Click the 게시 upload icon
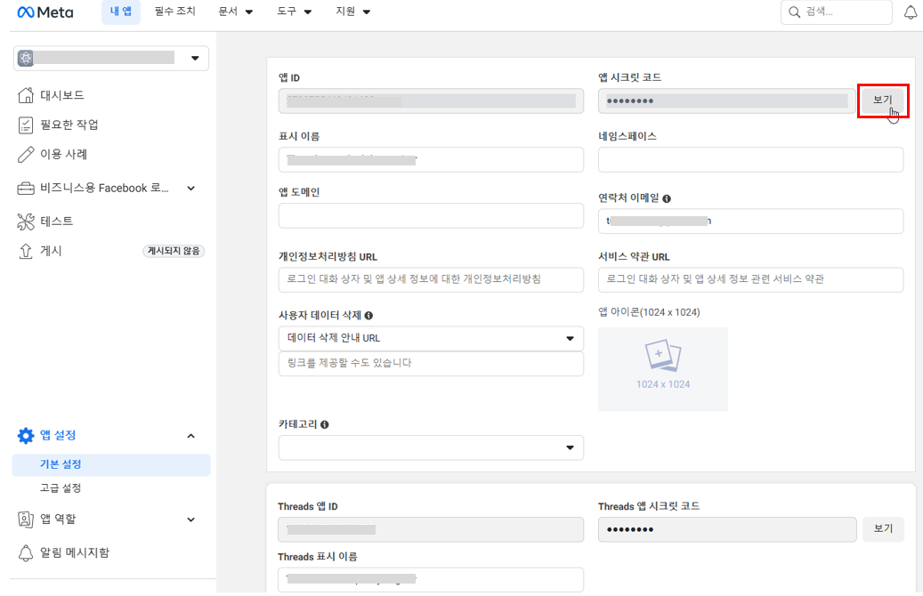 [25, 251]
